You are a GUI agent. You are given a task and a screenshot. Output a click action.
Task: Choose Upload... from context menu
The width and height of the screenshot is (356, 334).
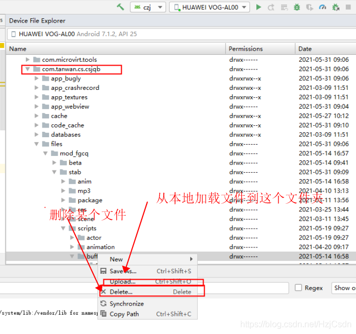(148, 282)
